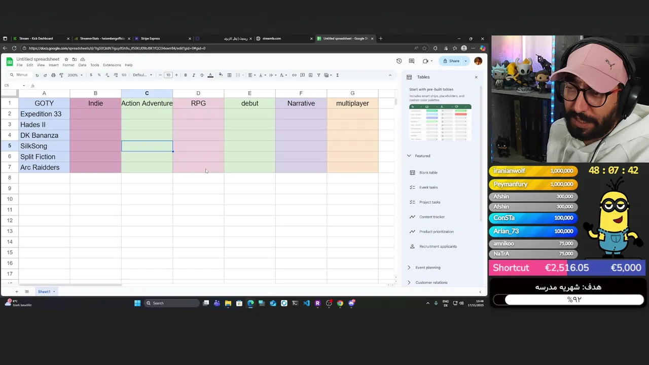This screenshot has width=649, height=365.
Task: Open the comments panel icon
Action: [412, 61]
